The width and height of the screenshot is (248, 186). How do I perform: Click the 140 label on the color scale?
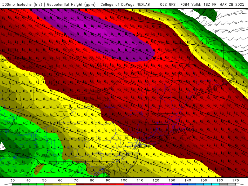click(x=188, y=180)
